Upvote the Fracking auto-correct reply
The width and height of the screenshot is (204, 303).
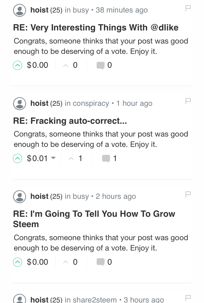(18, 159)
